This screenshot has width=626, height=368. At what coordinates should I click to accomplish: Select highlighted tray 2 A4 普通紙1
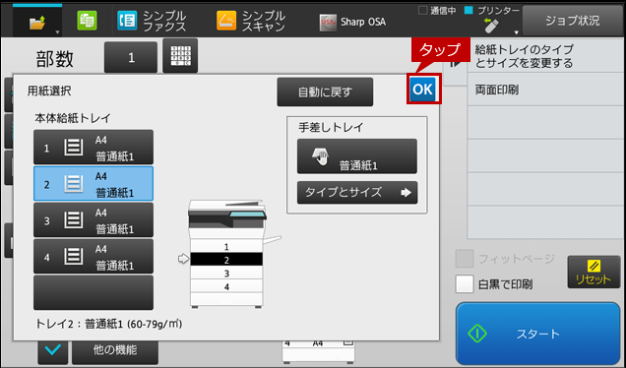tap(94, 184)
